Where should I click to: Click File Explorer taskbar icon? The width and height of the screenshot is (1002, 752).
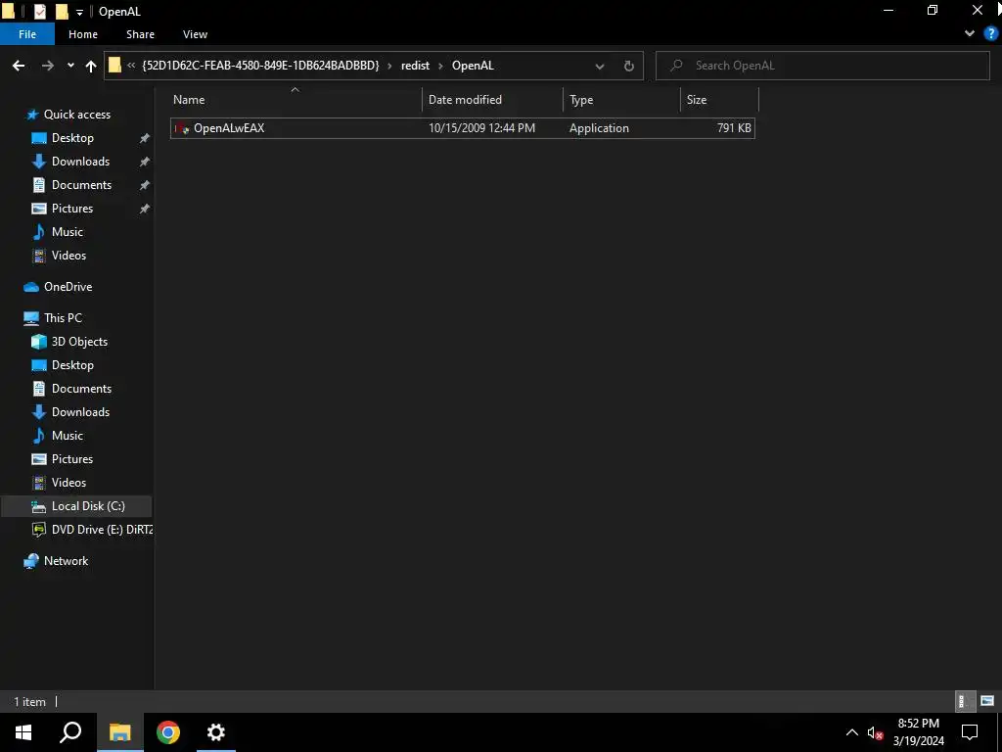[119, 732]
